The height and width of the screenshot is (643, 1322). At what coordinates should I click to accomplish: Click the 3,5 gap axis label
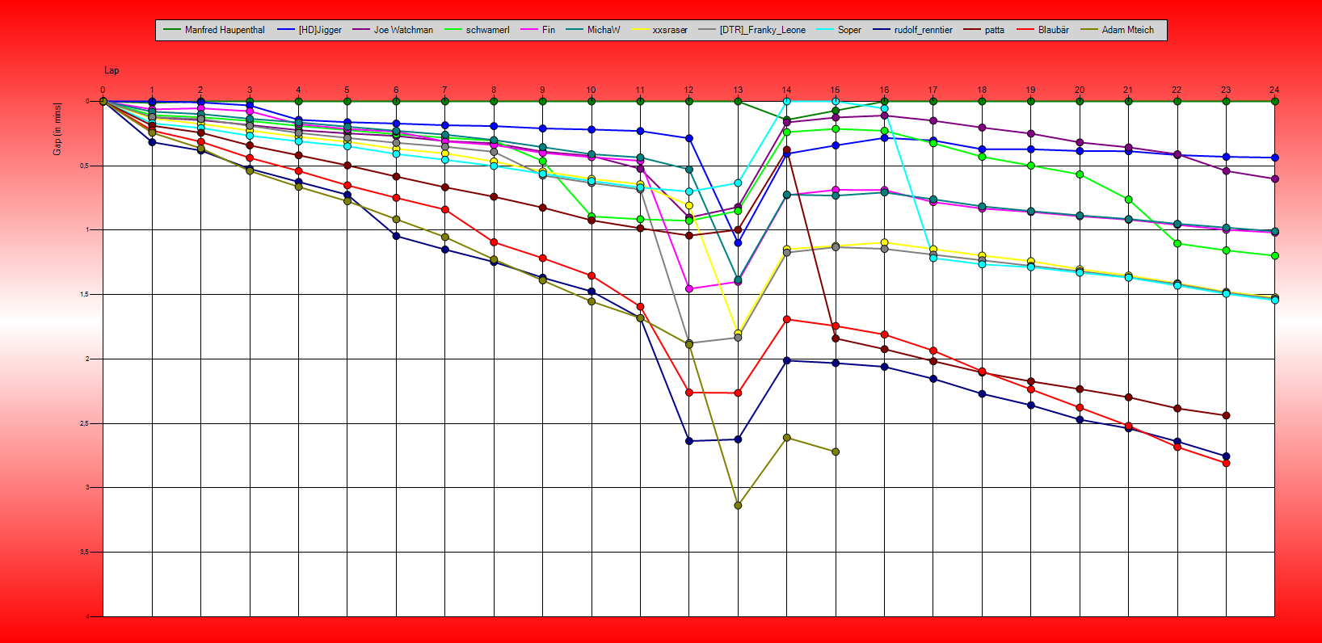click(85, 552)
